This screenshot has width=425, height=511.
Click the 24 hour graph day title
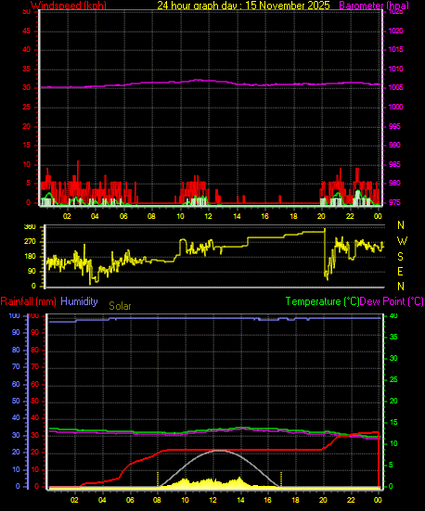tap(243, 6)
